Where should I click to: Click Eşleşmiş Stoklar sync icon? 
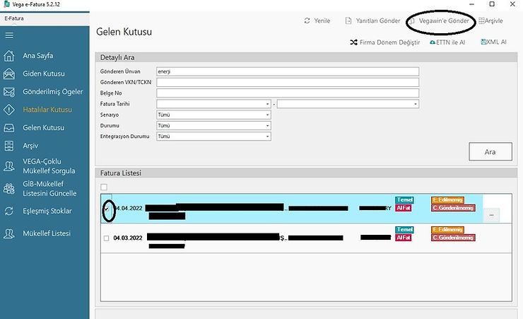tap(9, 211)
